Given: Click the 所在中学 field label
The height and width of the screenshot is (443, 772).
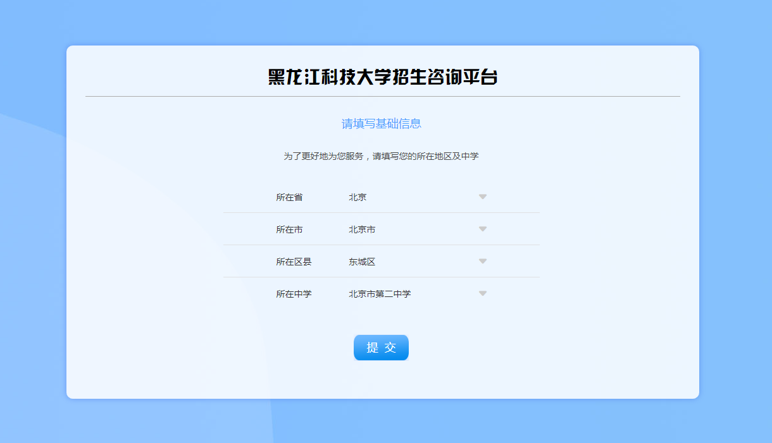Looking at the screenshot, I should tap(294, 294).
